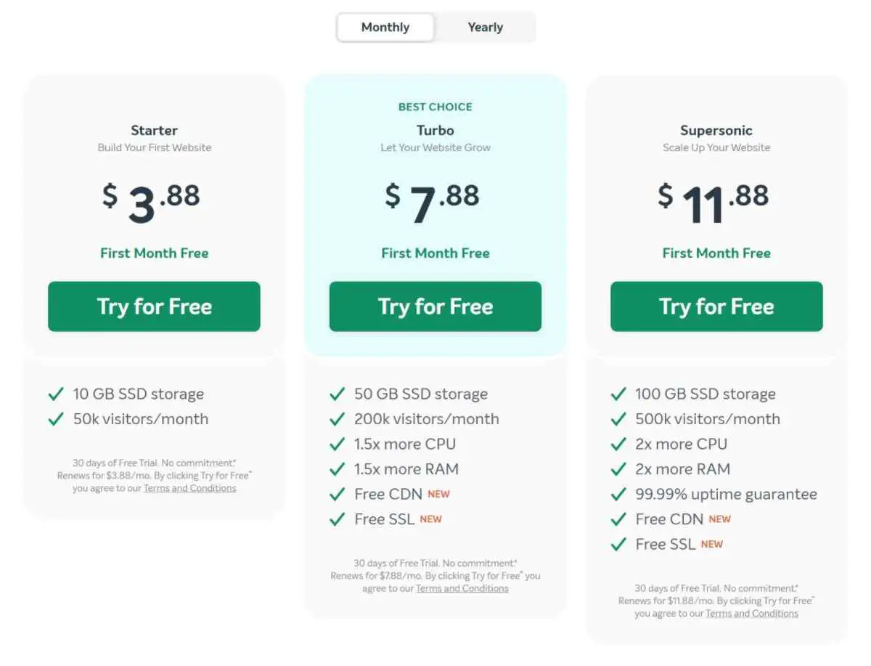Click the checkmark beside 1.5x more CPU
This screenshot has height=666, width=871.
click(337, 444)
